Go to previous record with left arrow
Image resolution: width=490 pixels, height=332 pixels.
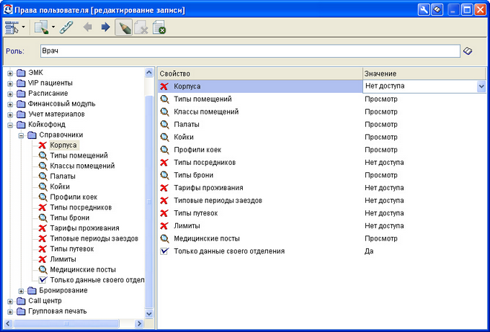coord(88,27)
